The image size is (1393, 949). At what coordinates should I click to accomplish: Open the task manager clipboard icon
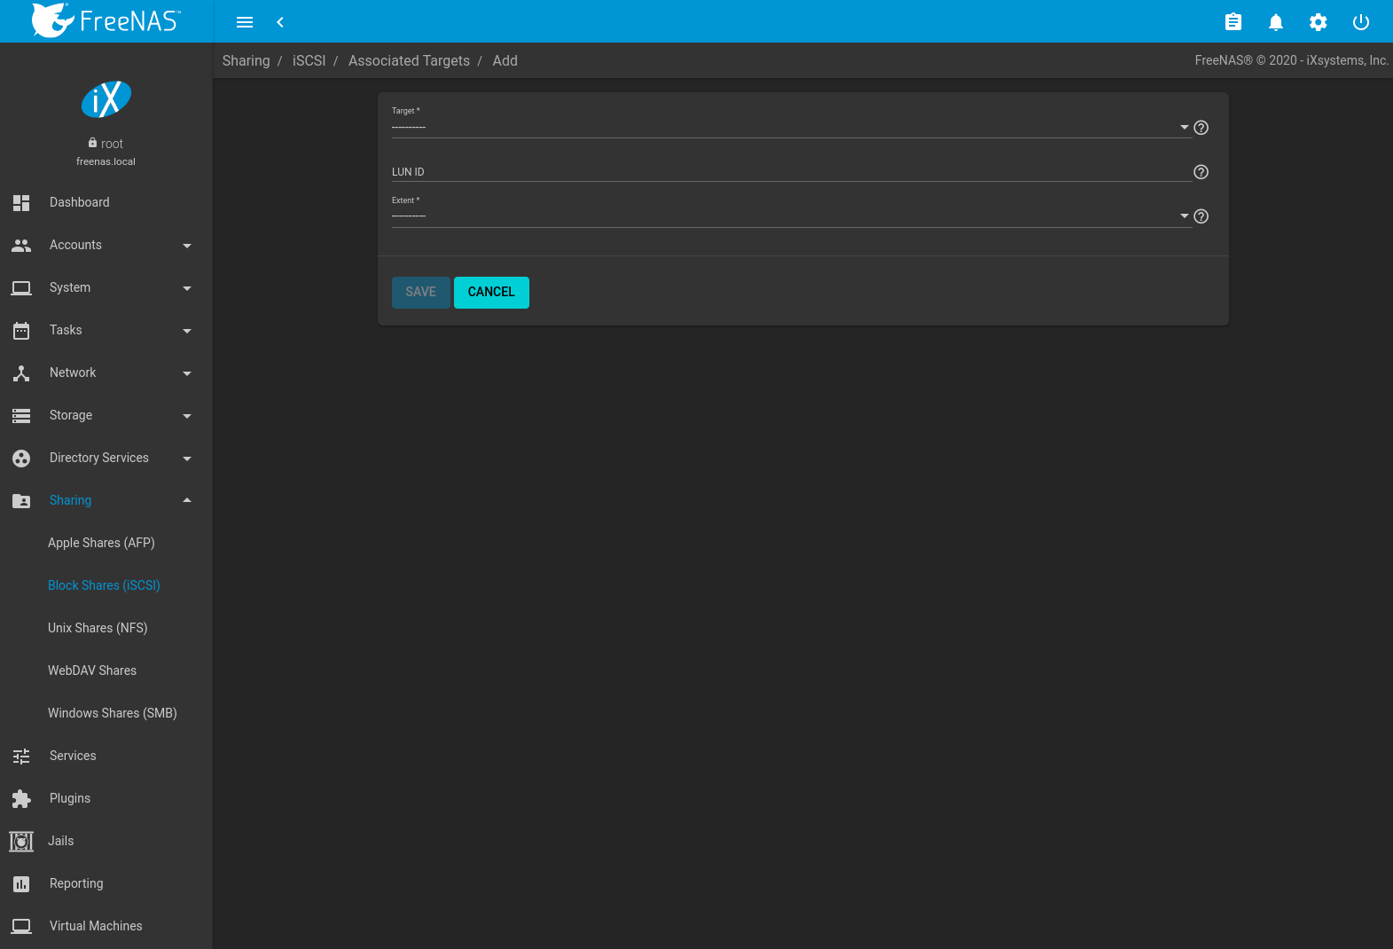(1233, 22)
